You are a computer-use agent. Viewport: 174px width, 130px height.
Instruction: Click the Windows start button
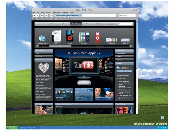tap(12, 128)
